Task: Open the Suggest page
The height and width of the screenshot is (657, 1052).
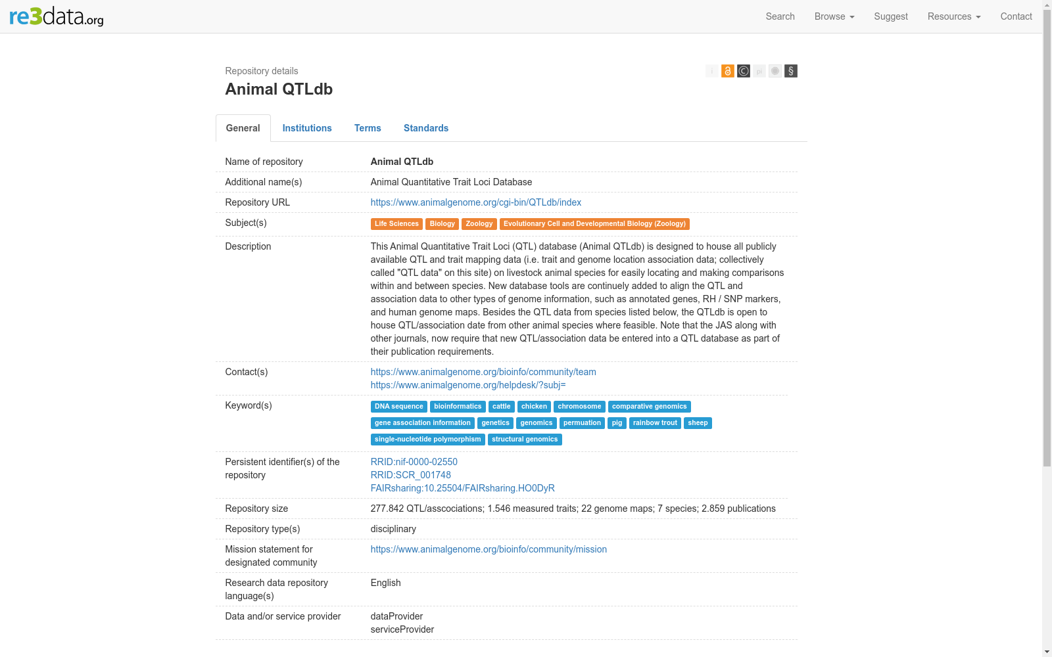Action: (891, 16)
